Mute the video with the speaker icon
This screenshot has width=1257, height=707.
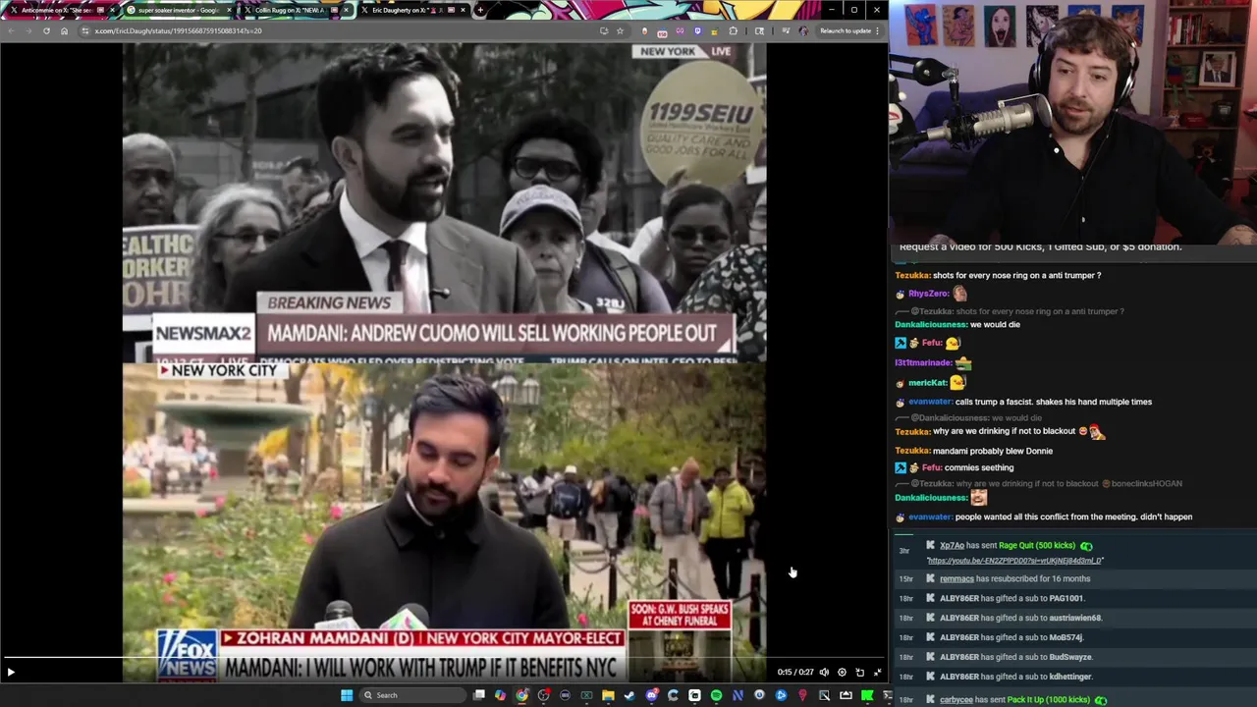[x=824, y=673]
